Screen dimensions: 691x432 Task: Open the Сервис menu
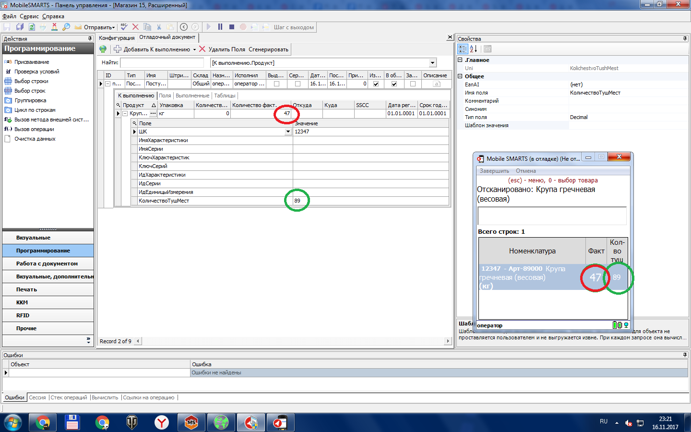29,16
